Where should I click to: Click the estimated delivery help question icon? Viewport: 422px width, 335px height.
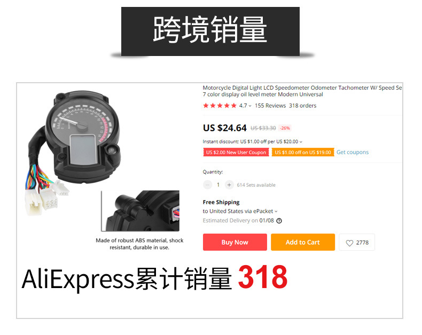point(279,221)
